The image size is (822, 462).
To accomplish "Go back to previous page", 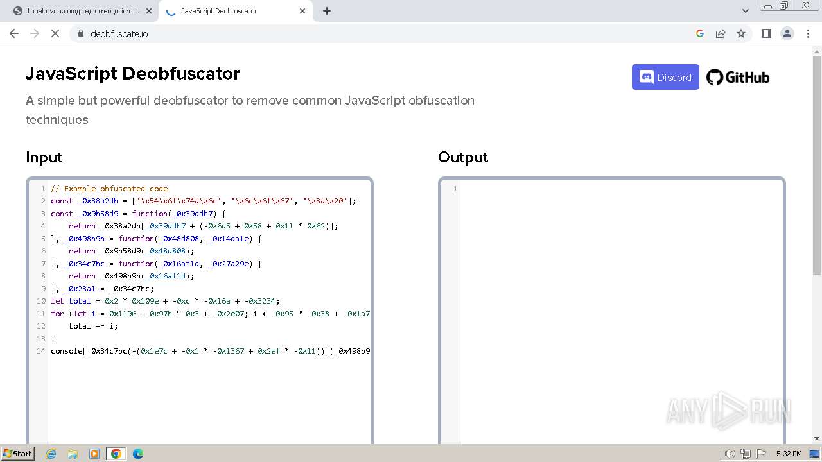I will click(x=14, y=33).
